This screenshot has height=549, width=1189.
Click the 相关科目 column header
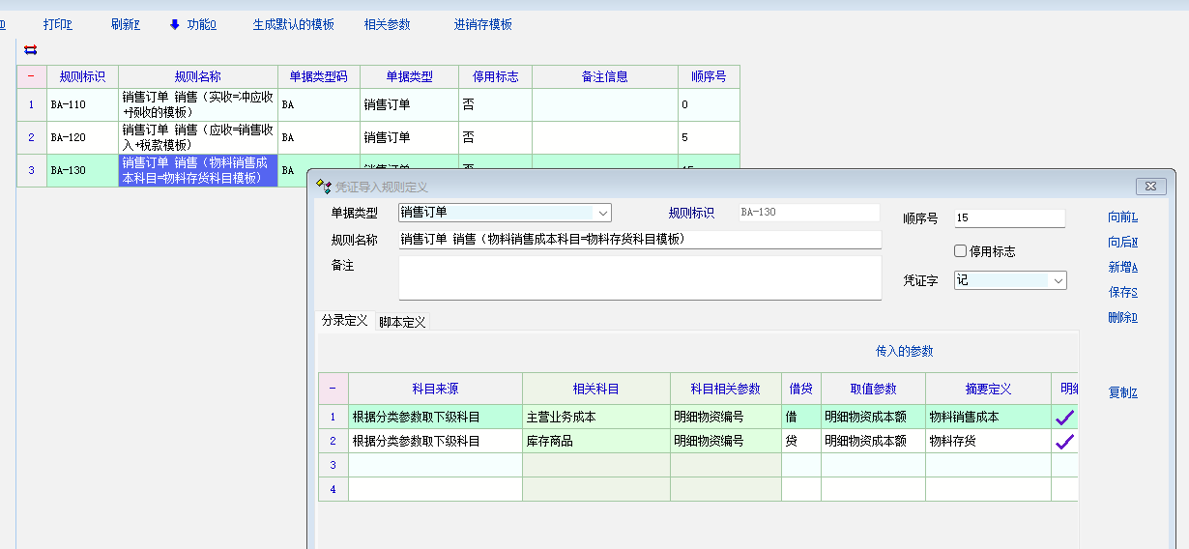596,389
